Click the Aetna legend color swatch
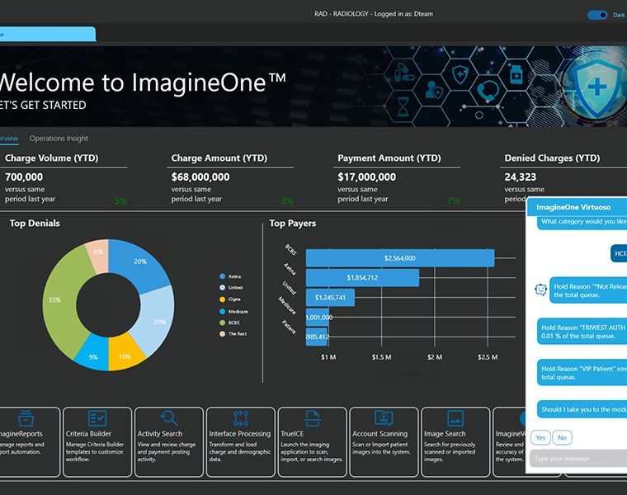 222,276
